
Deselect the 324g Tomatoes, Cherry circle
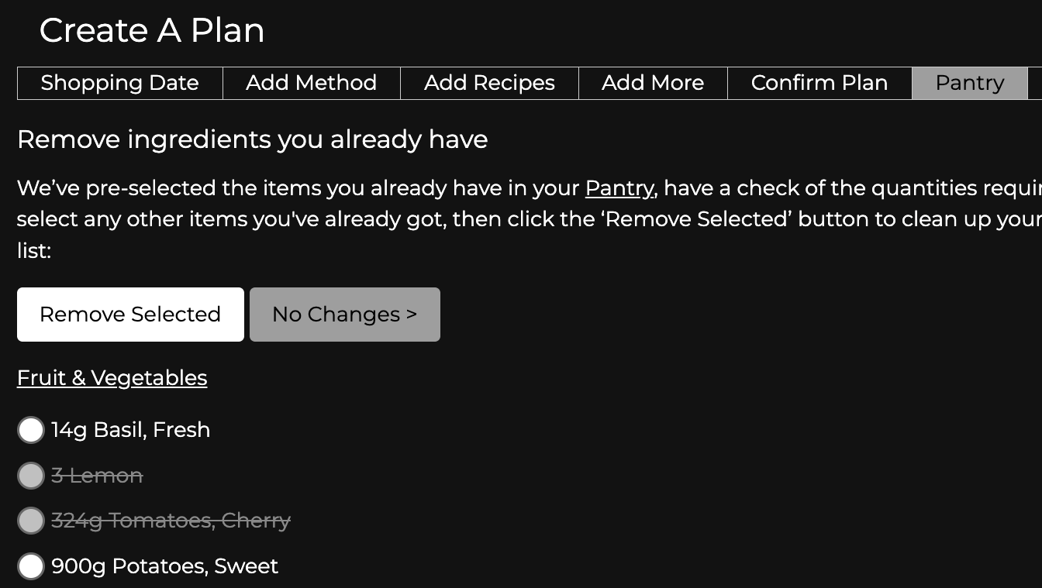coord(31,521)
